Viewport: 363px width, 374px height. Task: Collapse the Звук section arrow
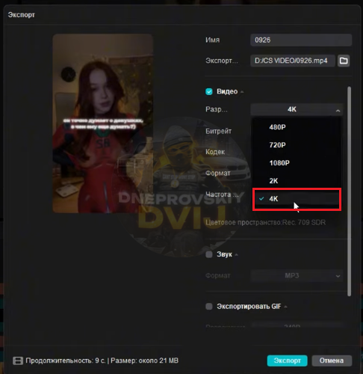click(x=237, y=255)
